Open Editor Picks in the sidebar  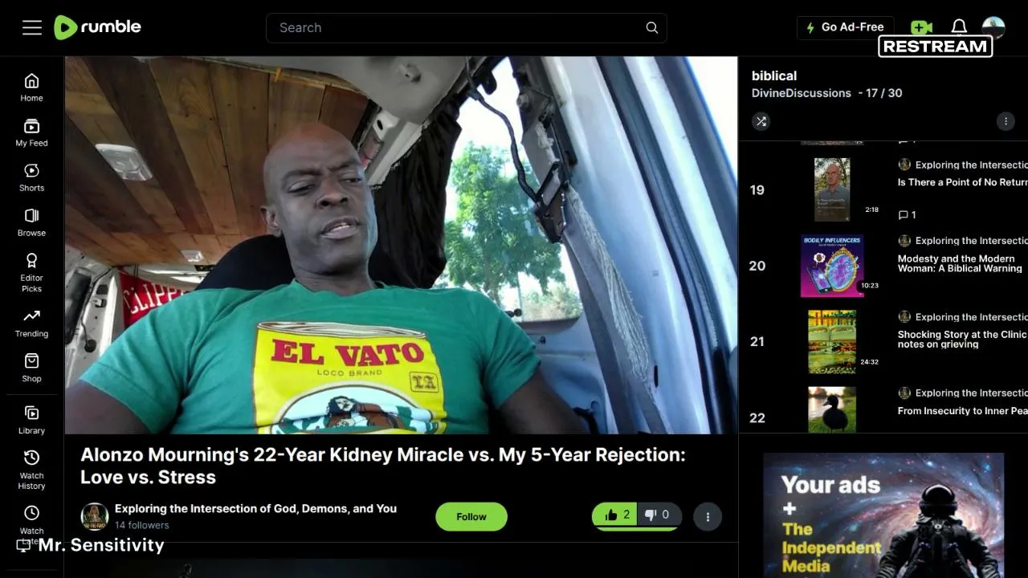(x=32, y=272)
